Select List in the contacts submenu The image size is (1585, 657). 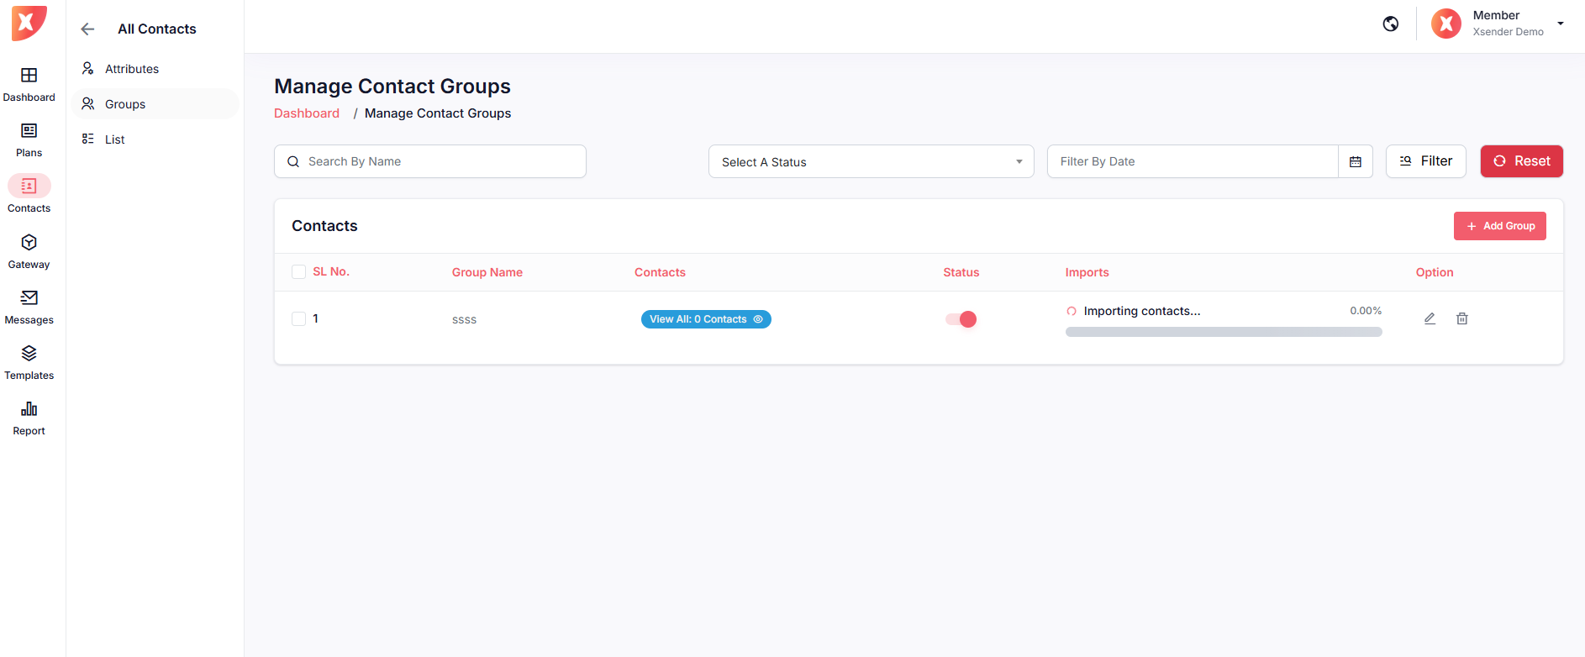115,139
